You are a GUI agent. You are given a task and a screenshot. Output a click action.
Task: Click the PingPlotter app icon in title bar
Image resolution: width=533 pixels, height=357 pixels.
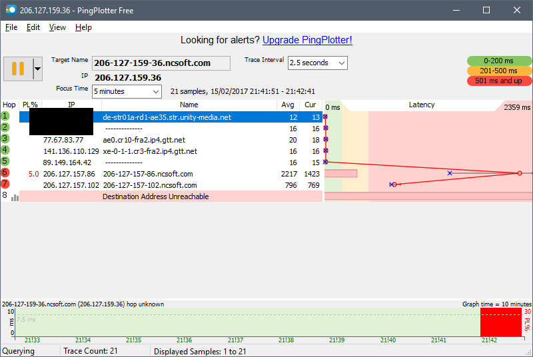(11, 10)
